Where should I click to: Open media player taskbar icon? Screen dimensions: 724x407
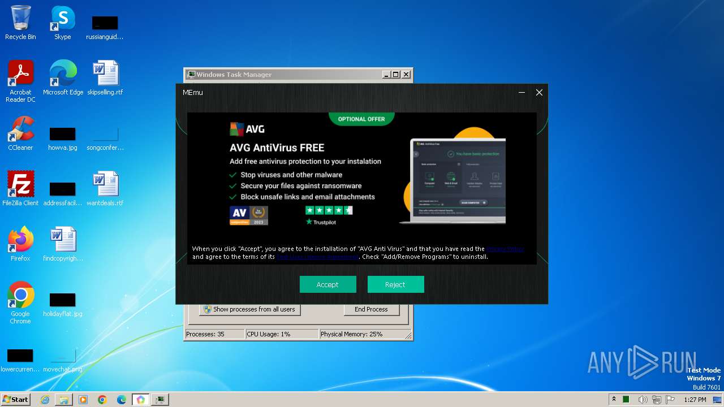tap(83, 400)
